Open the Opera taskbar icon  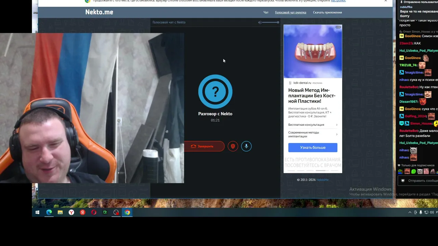click(x=94, y=212)
